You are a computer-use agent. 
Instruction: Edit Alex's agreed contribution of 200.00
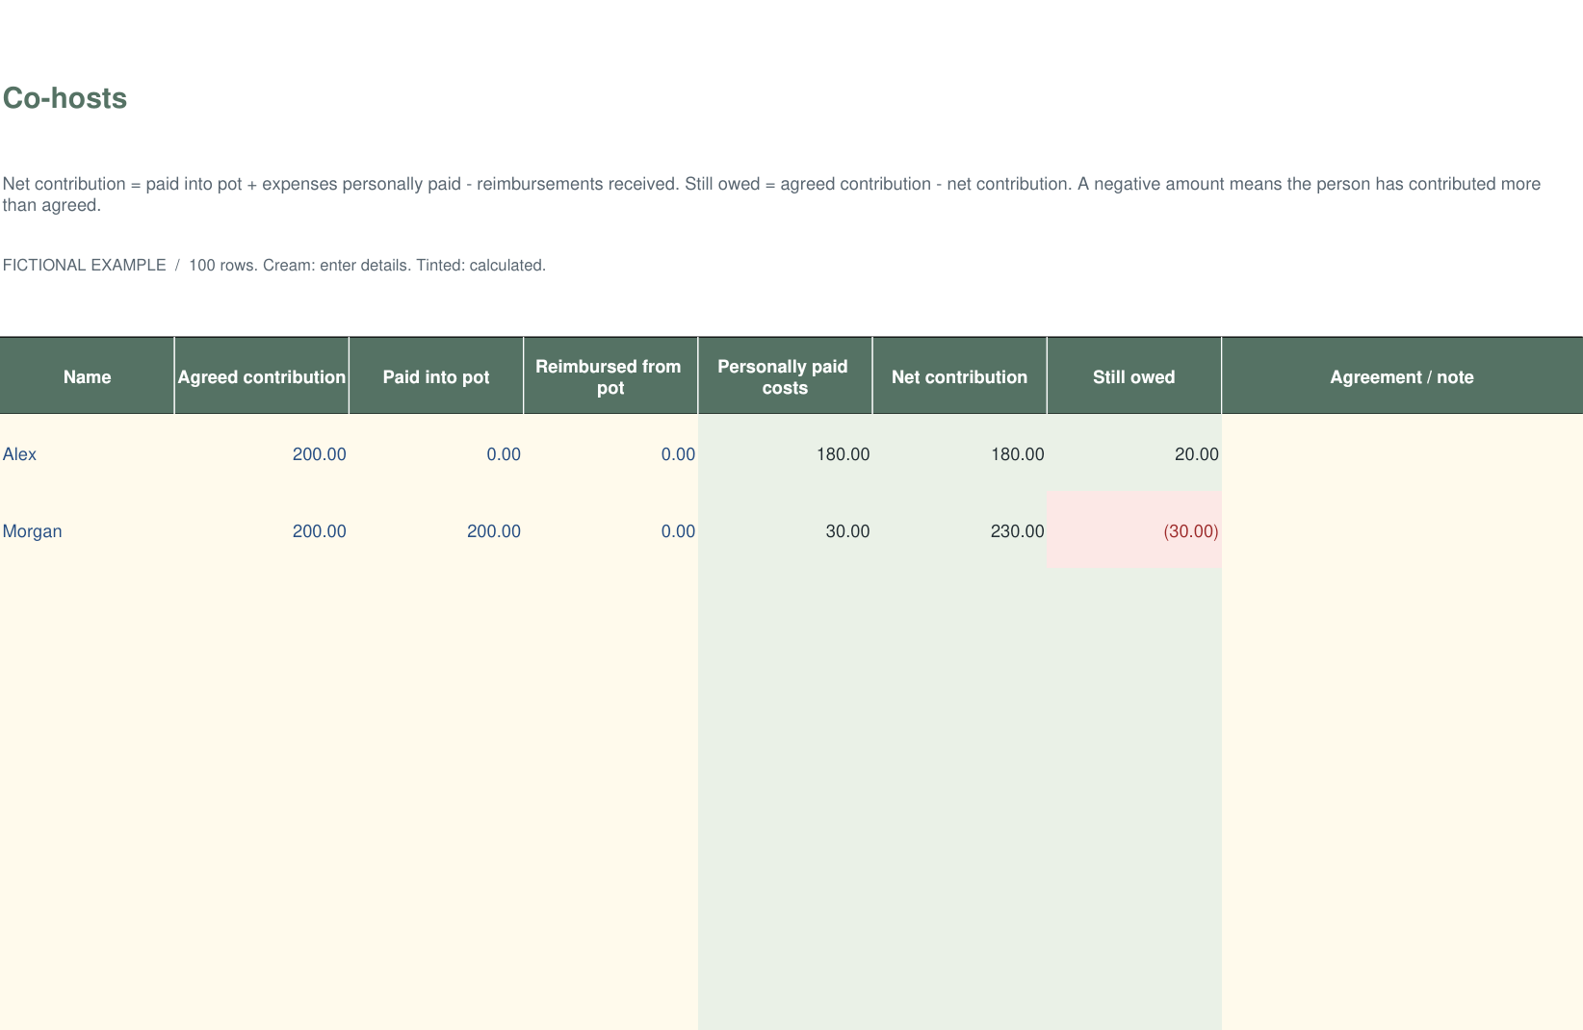point(262,453)
